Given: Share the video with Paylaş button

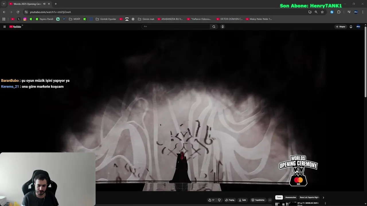Looking at the screenshot, I should coord(230,200).
